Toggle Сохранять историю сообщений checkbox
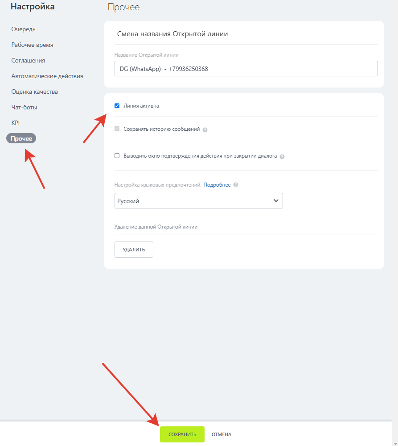Screen dimensions: 398x446 coord(117,129)
